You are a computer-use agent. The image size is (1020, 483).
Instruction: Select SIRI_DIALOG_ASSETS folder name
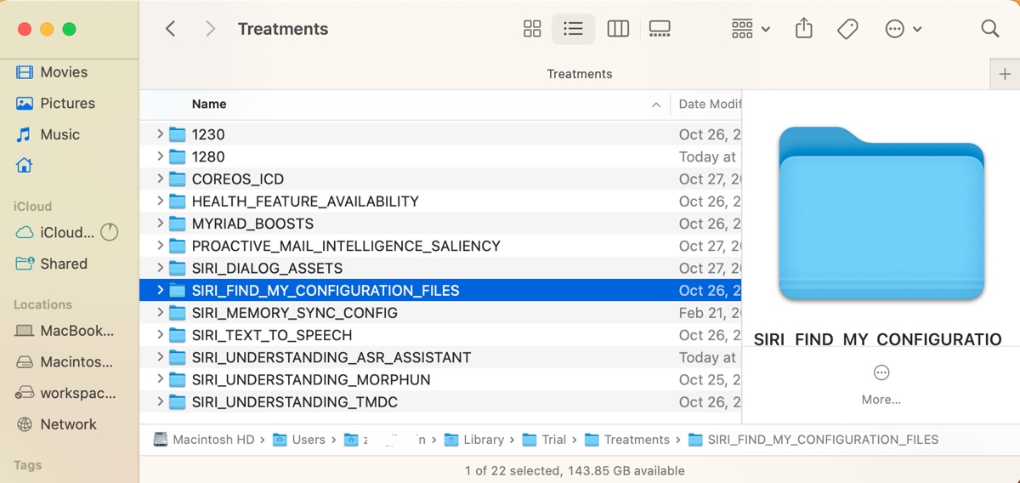[x=267, y=268]
